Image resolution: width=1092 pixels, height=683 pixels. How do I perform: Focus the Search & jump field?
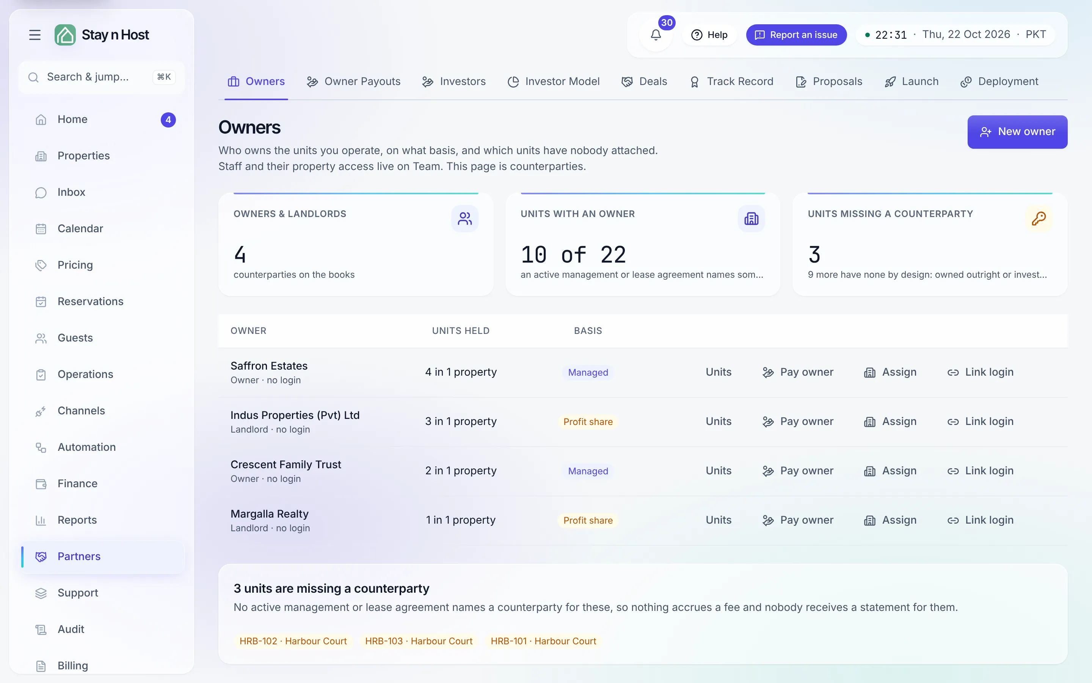pos(102,77)
